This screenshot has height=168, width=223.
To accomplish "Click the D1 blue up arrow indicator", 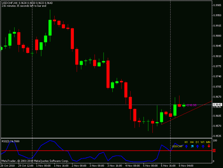I will tap(197, 146).
